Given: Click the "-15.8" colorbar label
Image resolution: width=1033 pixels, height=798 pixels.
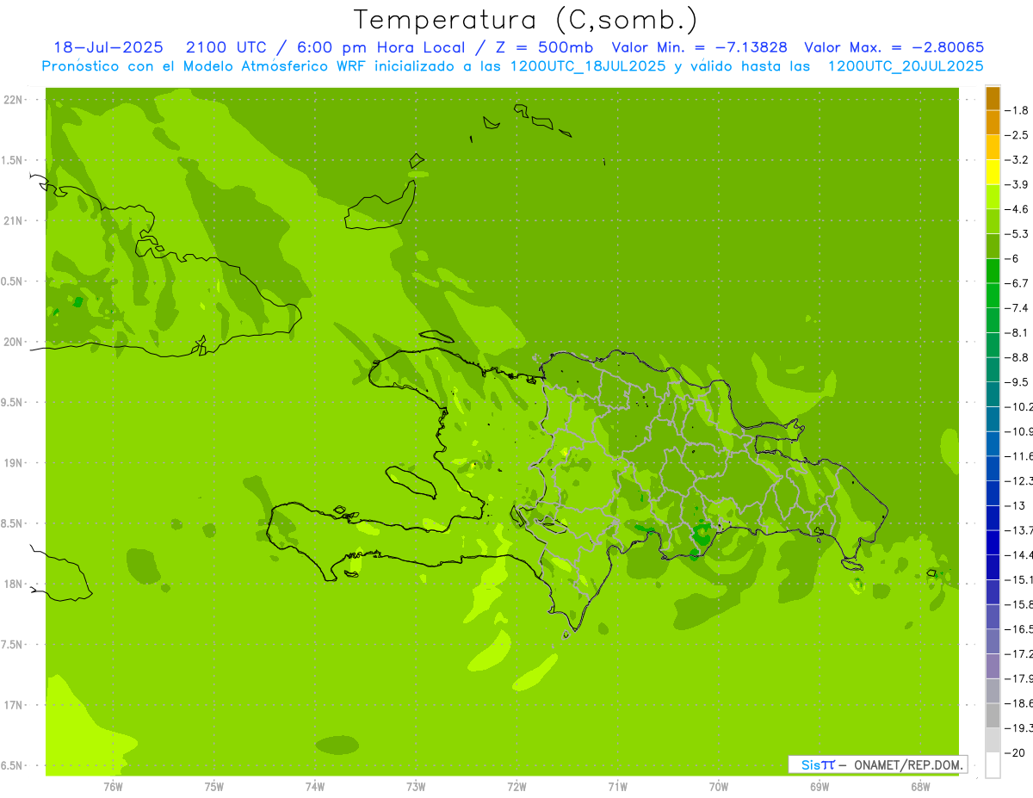Looking at the screenshot, I should tap(1019, 604).
